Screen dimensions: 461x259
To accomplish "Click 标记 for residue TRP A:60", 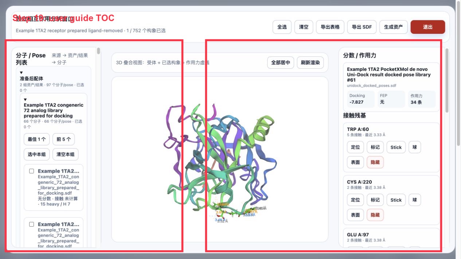I will tap(375, 147).
